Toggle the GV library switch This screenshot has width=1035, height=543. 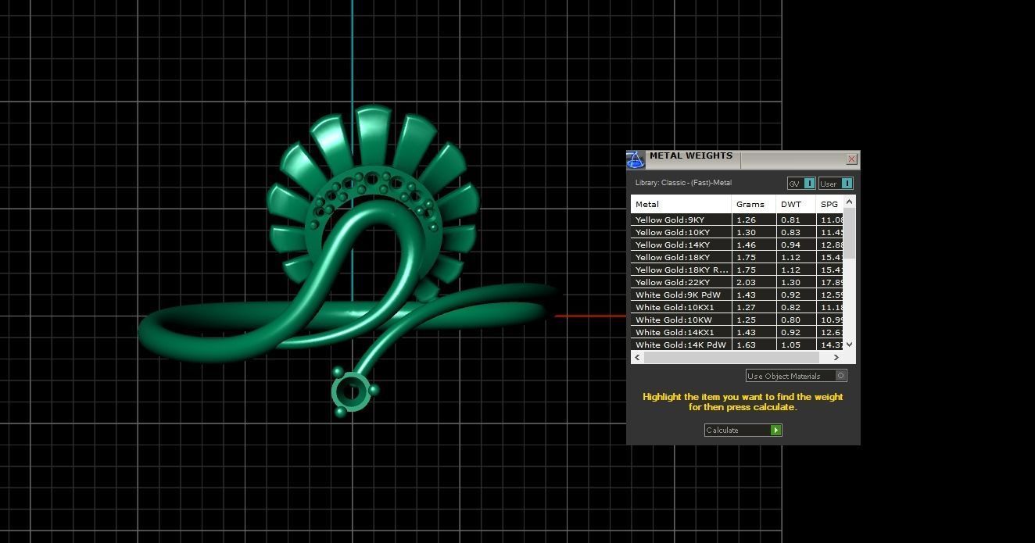pyautogui.click(x=801, y=184)
